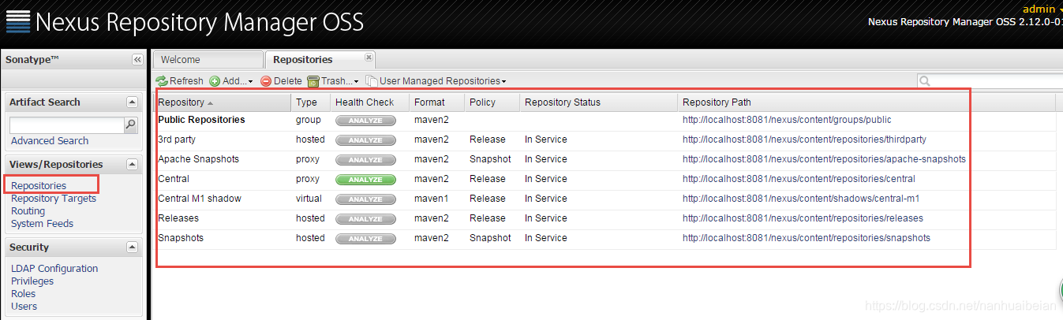The width and height of the screenshot is (1063, 320).
Task: Open the admin user dropdown
Action: (1042, 9)
